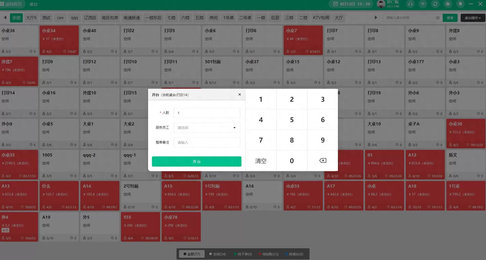Switch to the 大厅8 area tab

31,18
